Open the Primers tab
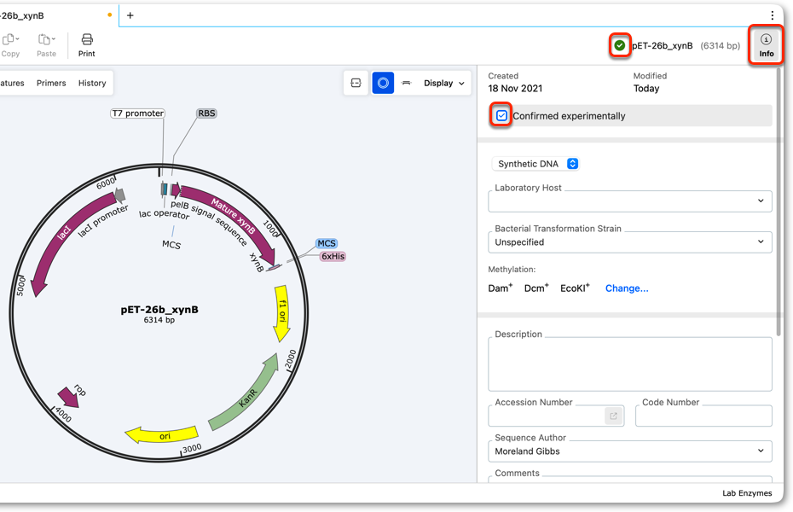Screen dimensions: 793x512 (x=51, y=83)
